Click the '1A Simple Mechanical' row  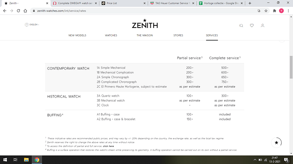(x=144, y=68)
